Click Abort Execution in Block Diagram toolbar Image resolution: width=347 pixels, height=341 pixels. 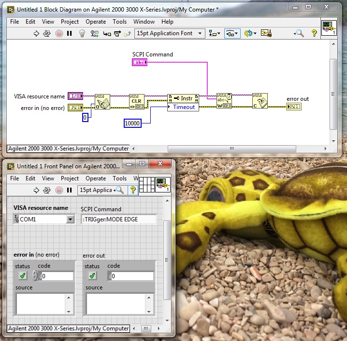[59, 34]
